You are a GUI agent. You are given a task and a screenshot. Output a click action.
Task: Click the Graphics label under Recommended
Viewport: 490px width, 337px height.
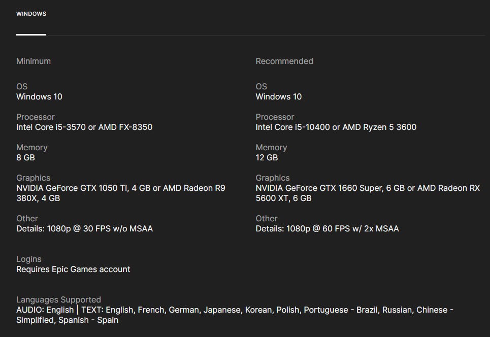coord(273,178)
